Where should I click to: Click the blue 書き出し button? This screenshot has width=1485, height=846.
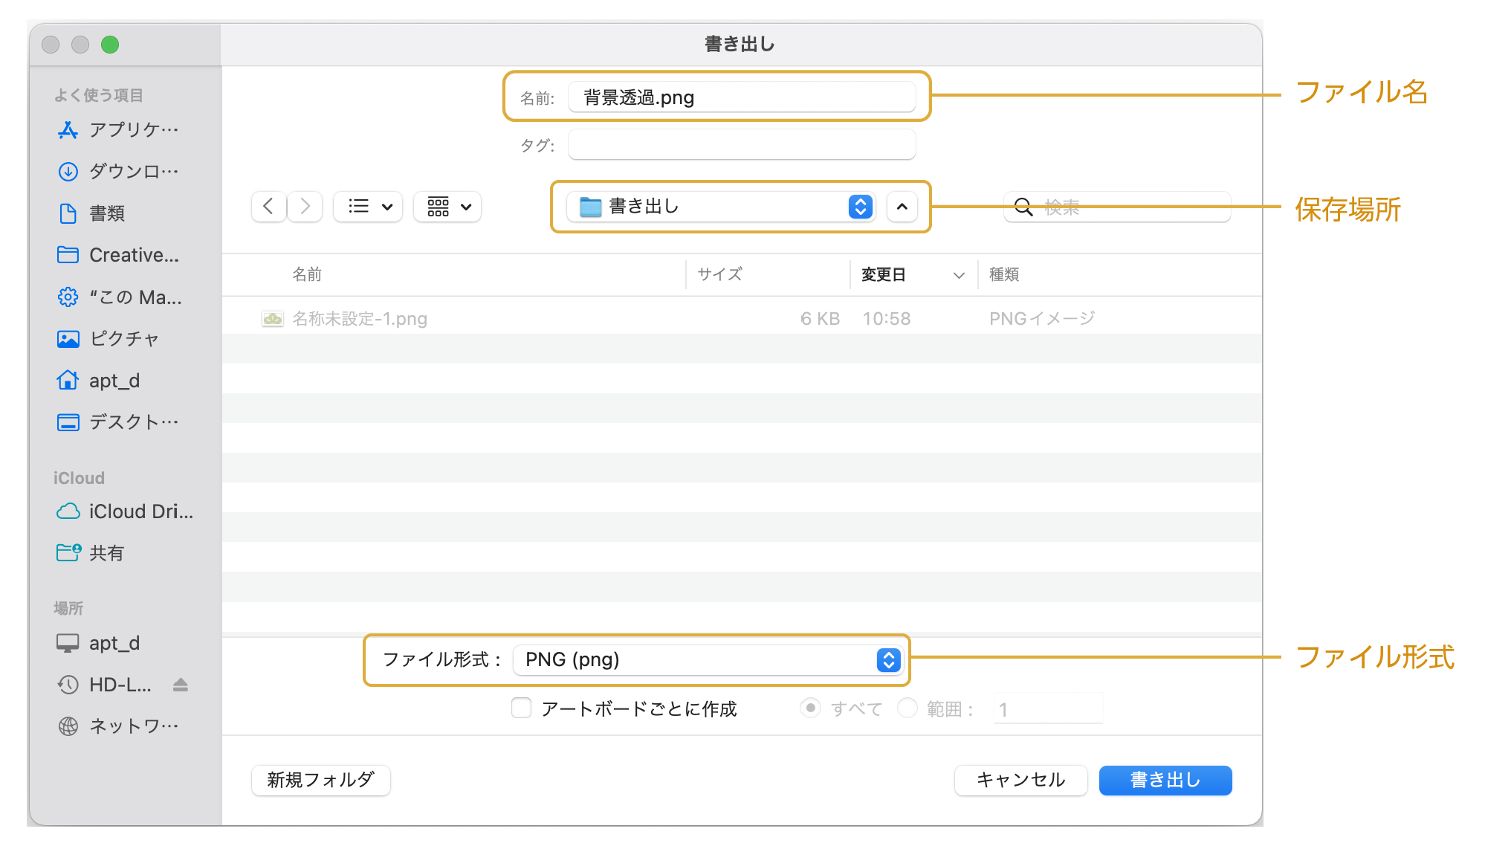click(x=1165, y=781)
